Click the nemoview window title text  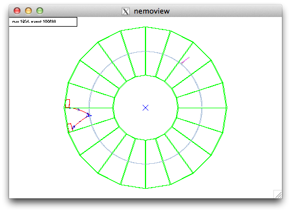pos(152,11)
